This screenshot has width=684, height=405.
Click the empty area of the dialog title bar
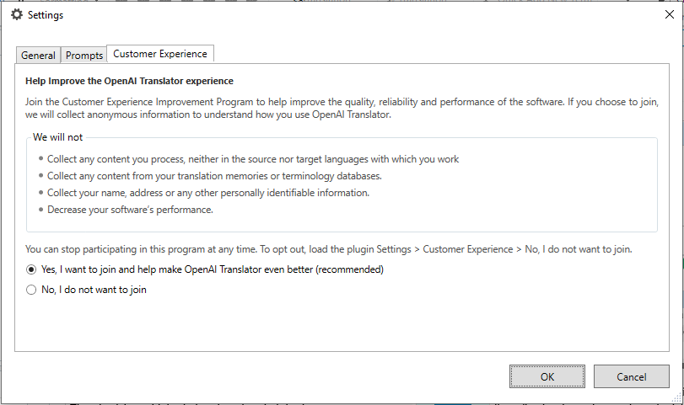click(x=349, y=15)
